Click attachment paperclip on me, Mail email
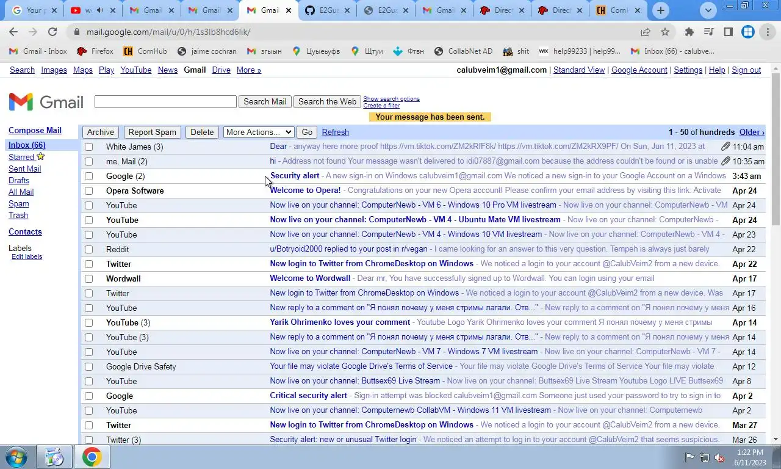This screenshot has height=469, width=781. coord(725,161)
